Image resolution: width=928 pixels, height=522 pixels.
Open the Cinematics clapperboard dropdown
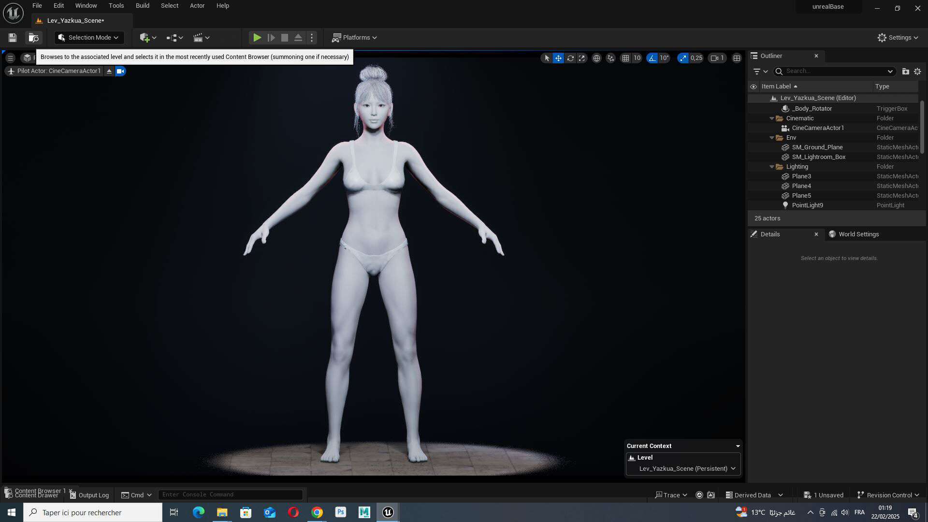coord(201,38)
